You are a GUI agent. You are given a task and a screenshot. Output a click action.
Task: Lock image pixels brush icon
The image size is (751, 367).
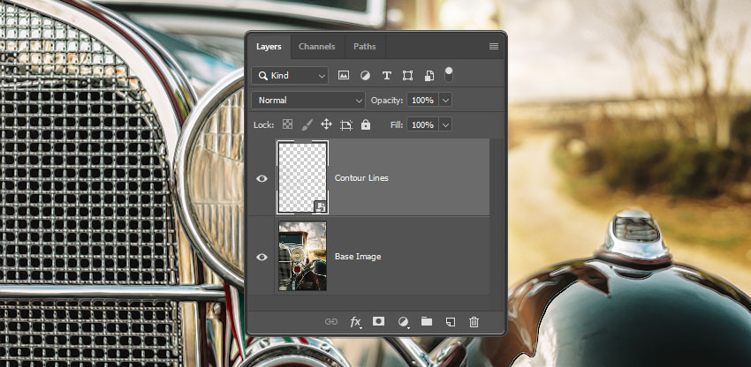point(307,125)
